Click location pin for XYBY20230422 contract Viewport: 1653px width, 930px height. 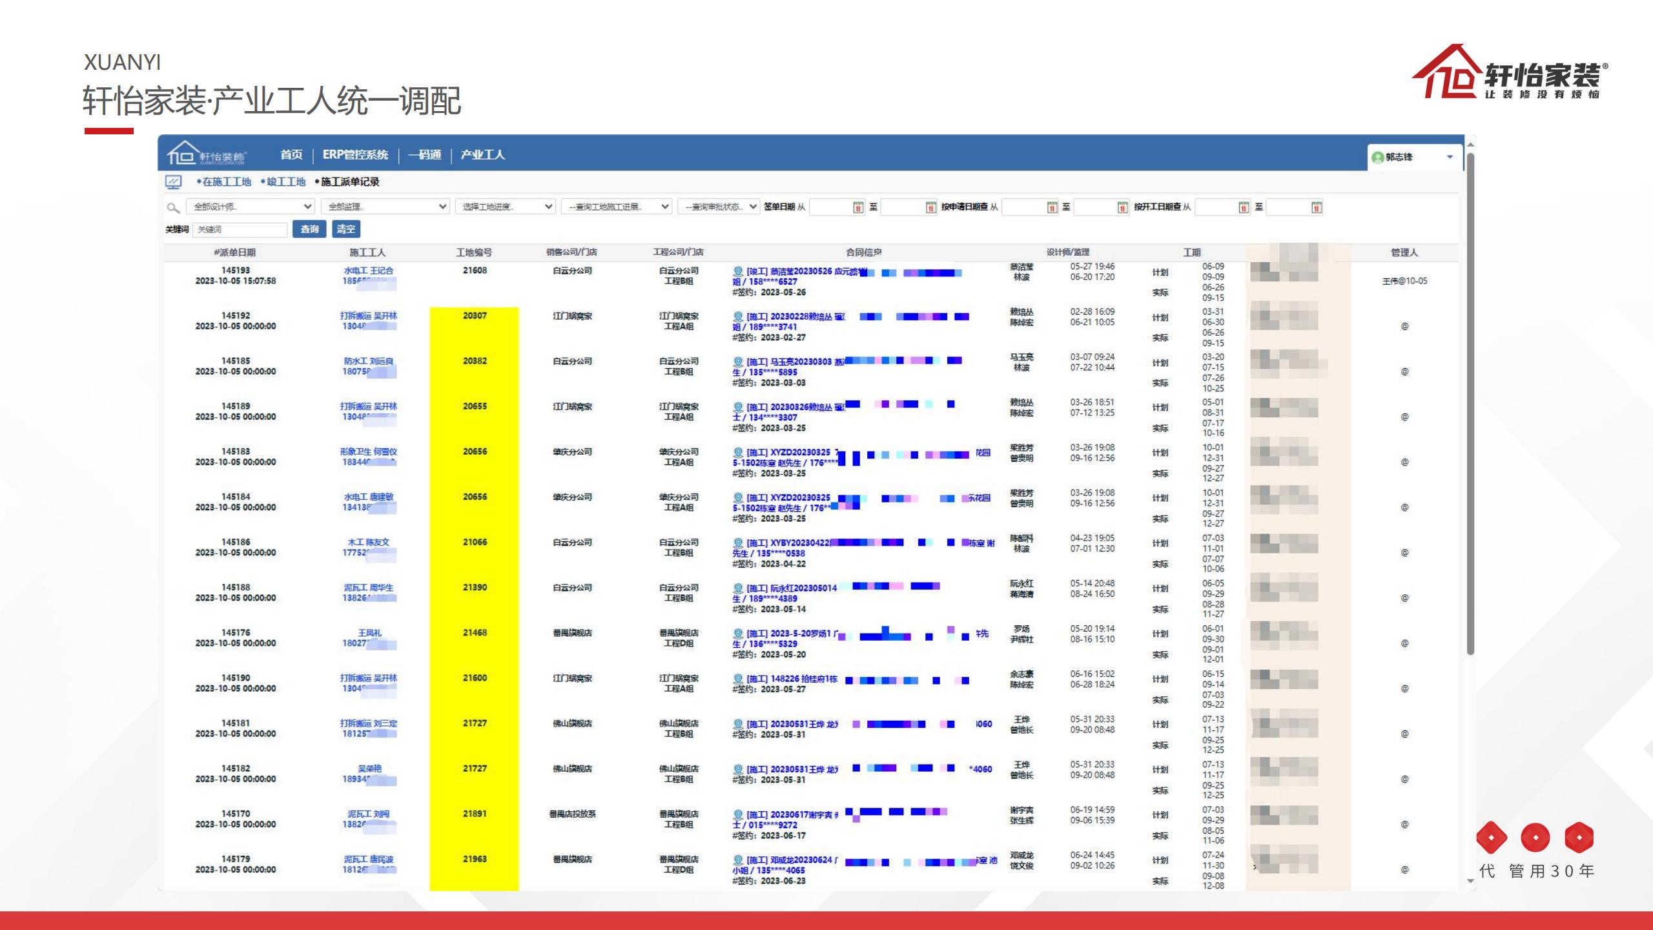[x=738, y=543]
